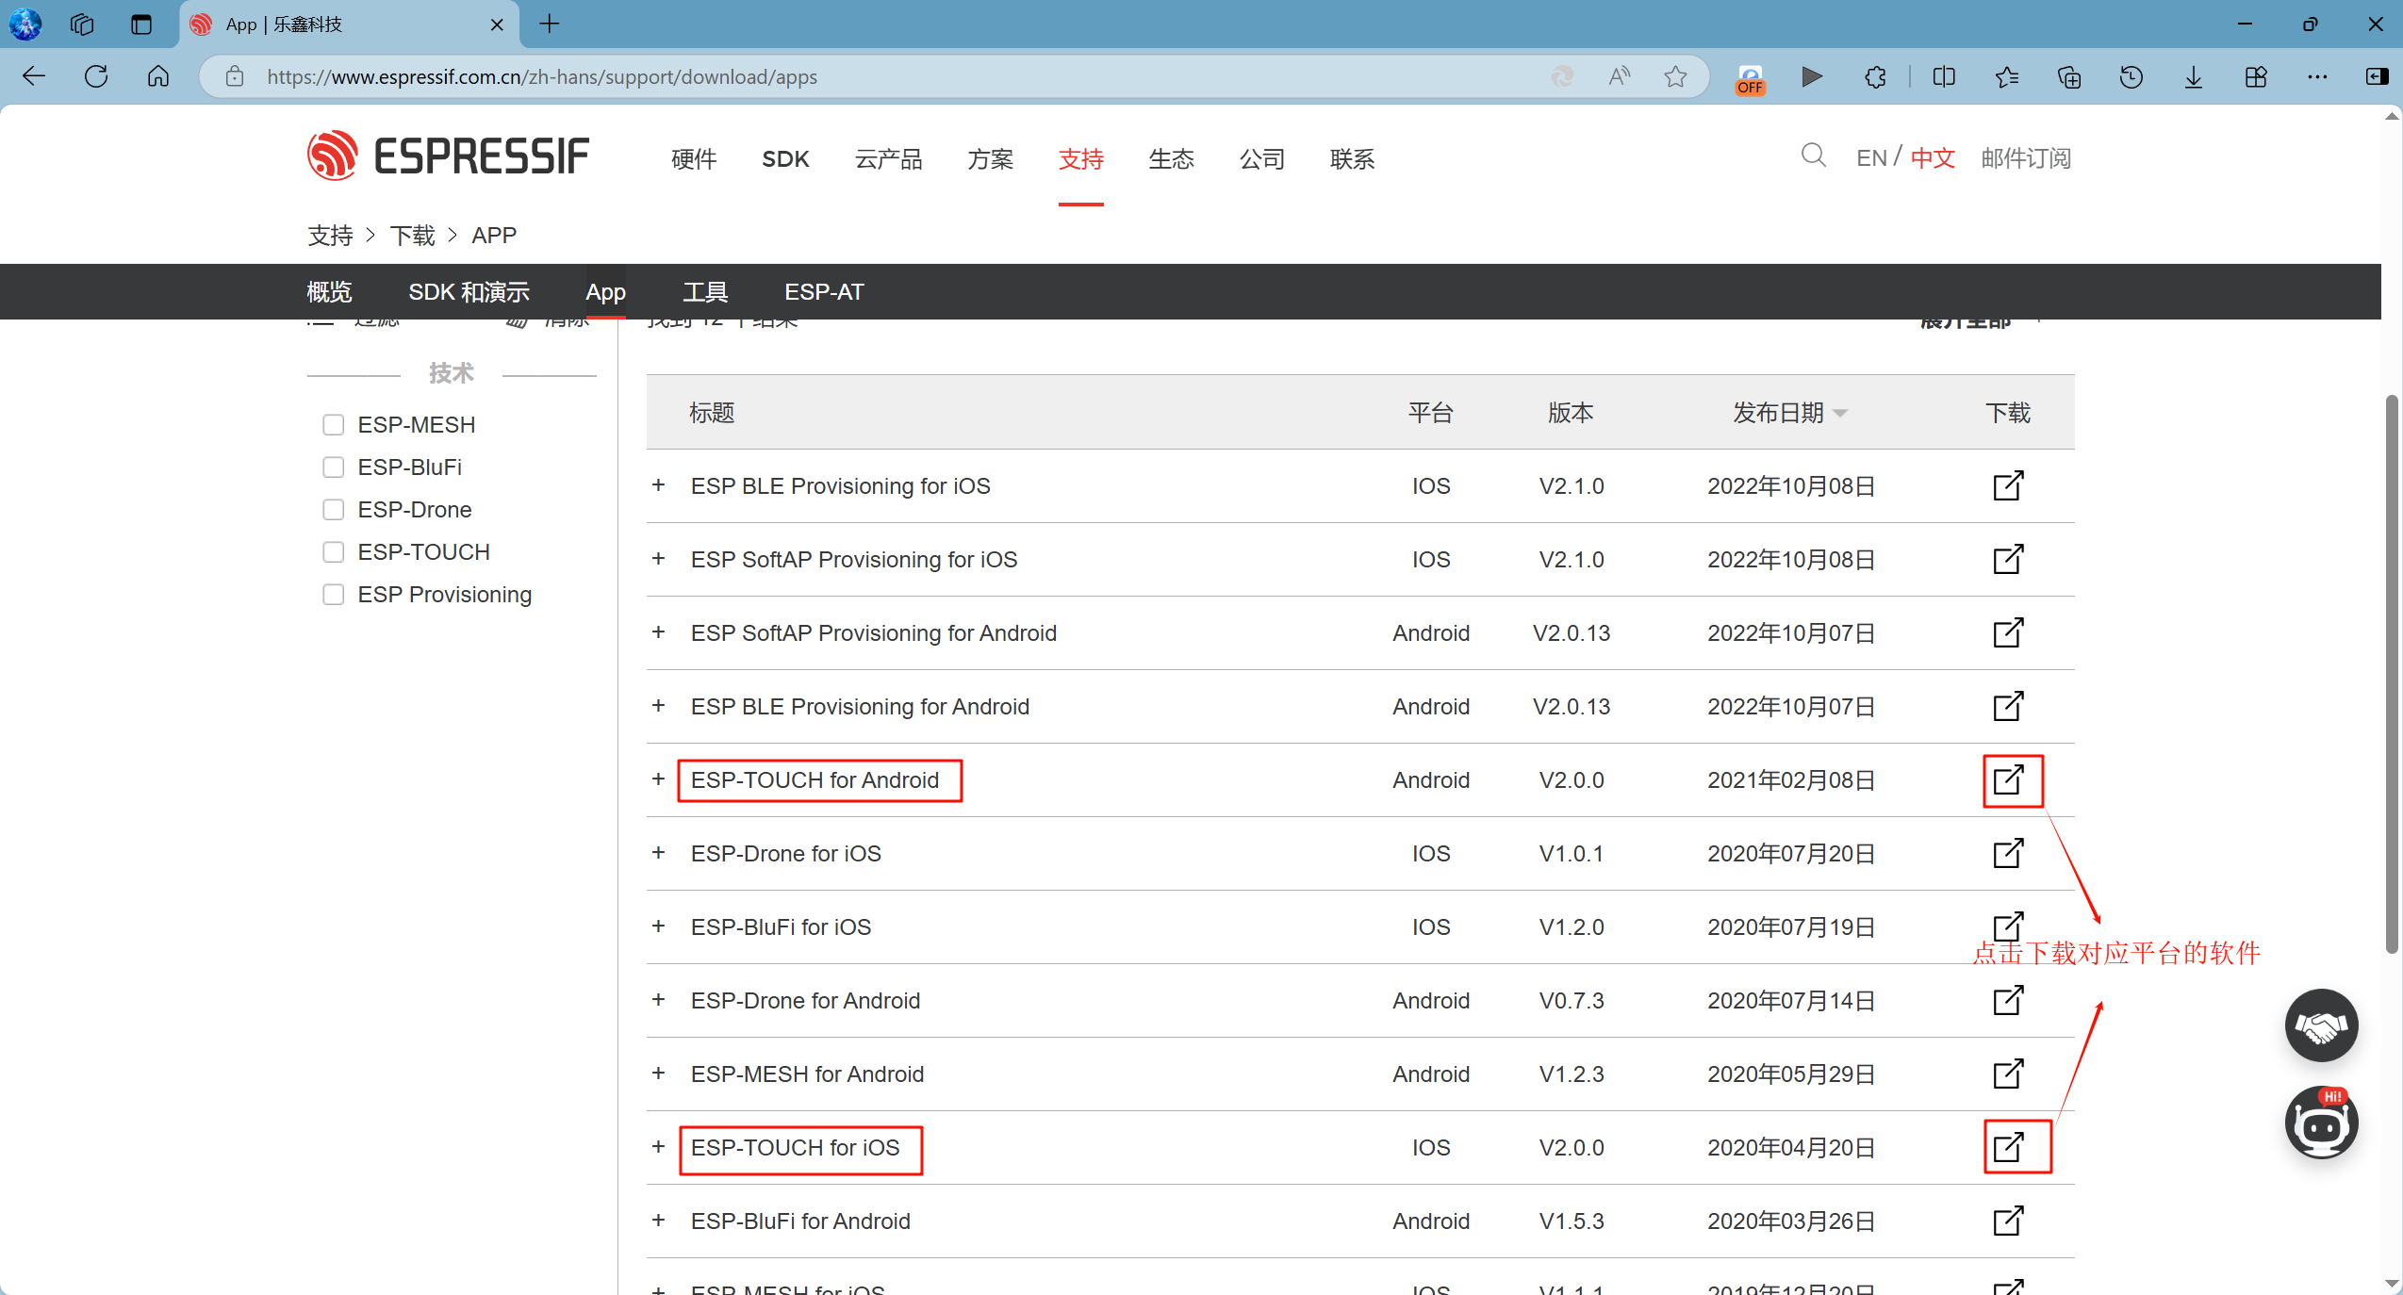Open the chatbot assistant floating icon
2403x1295 pixels.
click(x=2321, y=1123)
